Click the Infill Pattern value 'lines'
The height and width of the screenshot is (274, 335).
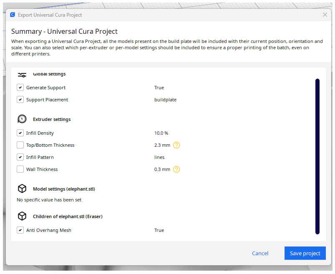pyautogui.click(x=159, y=157)
